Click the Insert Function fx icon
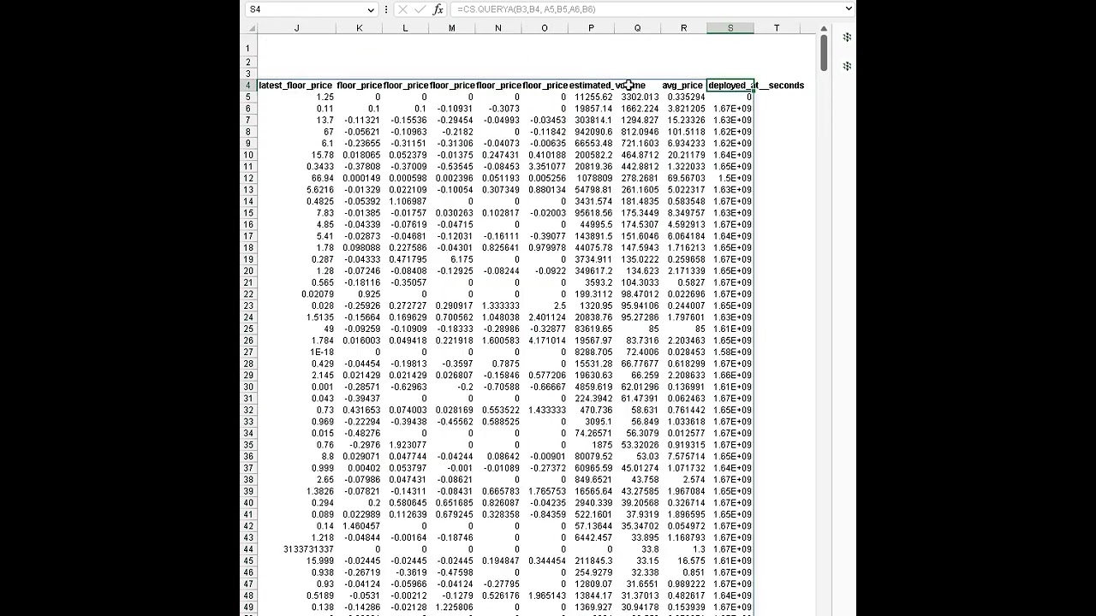1096x616 pixels. [x=438, y=9]
